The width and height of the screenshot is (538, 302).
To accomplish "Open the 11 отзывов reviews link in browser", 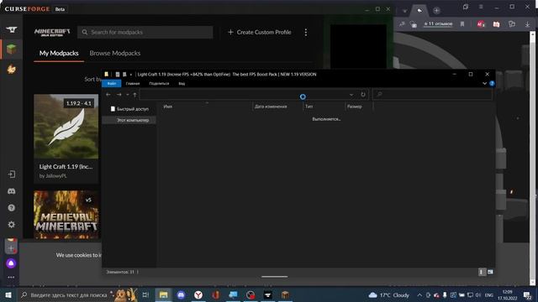I will (x=438, y=23).
